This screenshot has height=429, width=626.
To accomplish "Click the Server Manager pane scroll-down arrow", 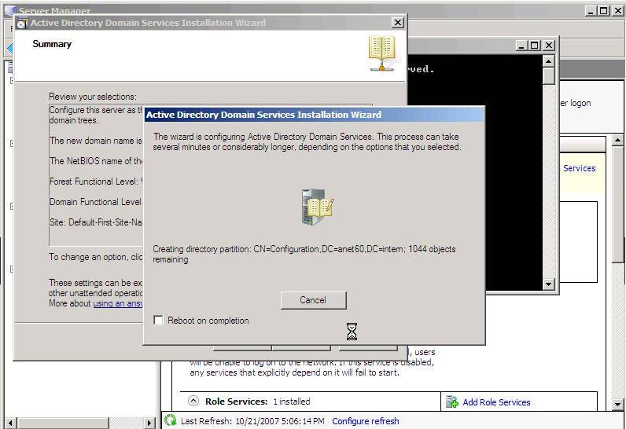I will (617, 404).
